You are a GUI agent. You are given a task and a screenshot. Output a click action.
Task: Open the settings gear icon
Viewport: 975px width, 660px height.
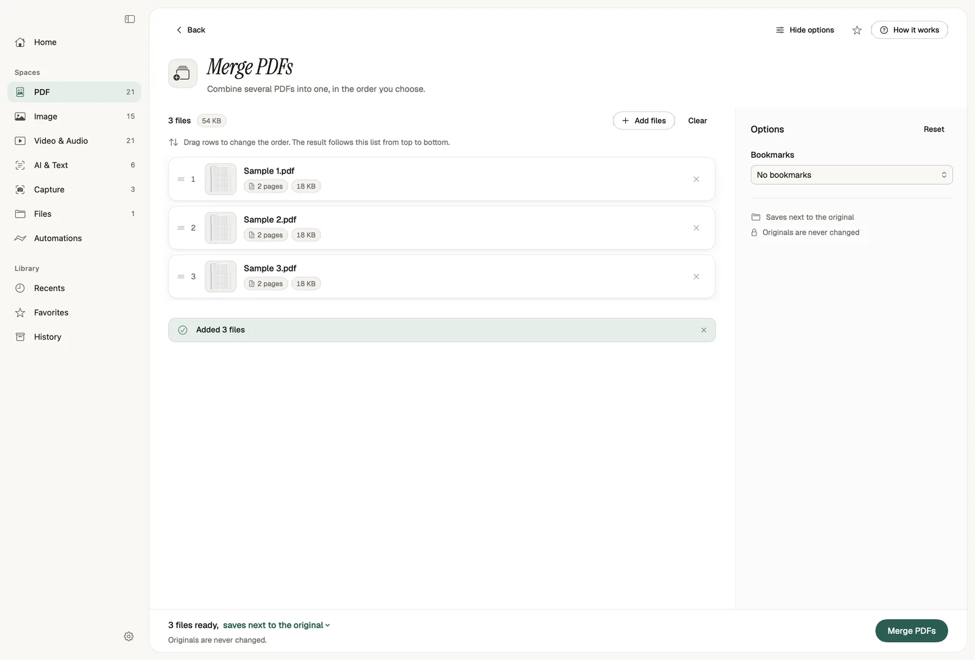[129, 636]
